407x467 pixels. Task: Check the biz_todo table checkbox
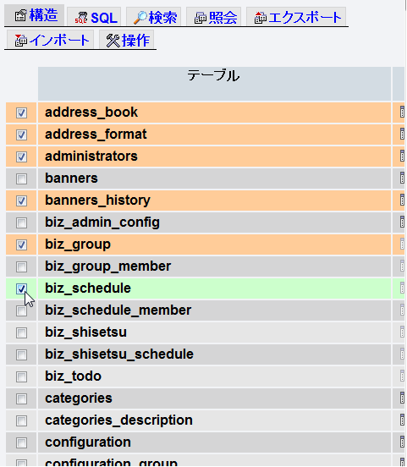click(21, 376)
